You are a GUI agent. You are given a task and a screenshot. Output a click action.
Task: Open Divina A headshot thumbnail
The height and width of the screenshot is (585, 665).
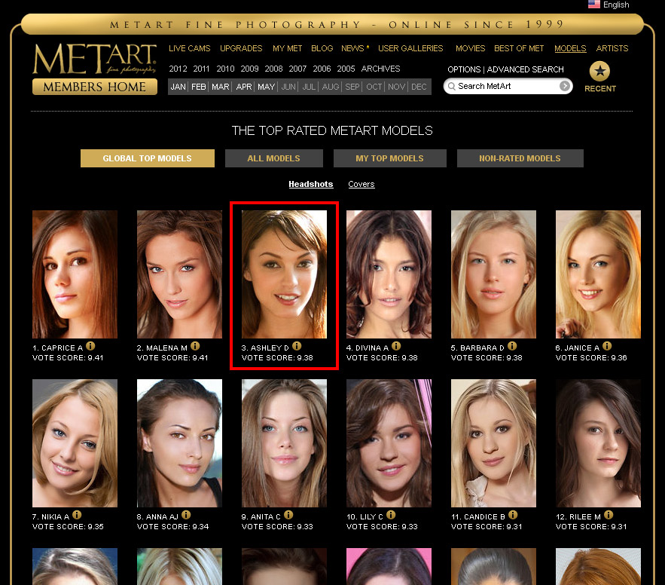(x=389, y=274)
